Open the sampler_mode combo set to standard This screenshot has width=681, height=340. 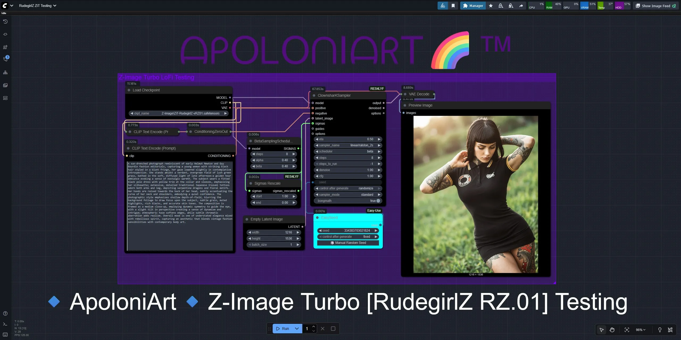tap(348, 195)
